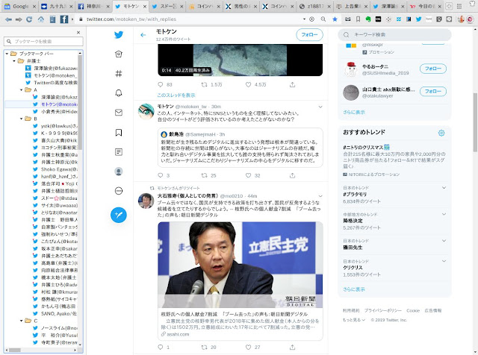Switch to the z18817 browser tab
This screenshot has height=355, width=478.
click(x=314, y=6)
